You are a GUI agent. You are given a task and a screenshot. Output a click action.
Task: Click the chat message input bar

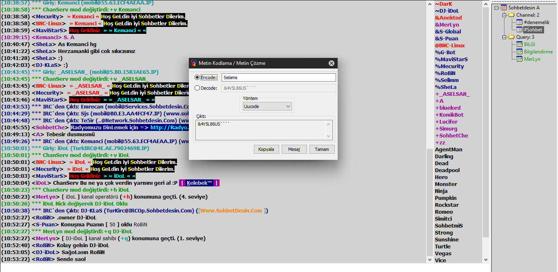coord(245,268)
